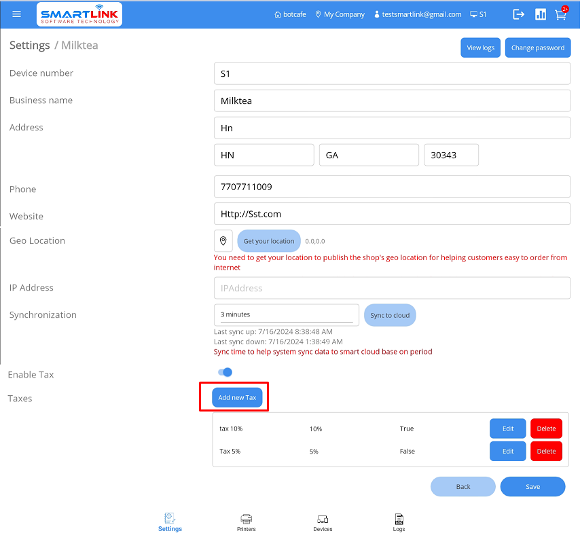The image size is (580, 548).
Task: Click the SmartLink logo
Action: click(79, 14)
